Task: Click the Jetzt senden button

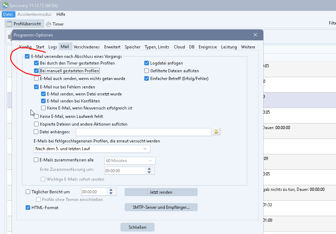Action: point(161,192)
